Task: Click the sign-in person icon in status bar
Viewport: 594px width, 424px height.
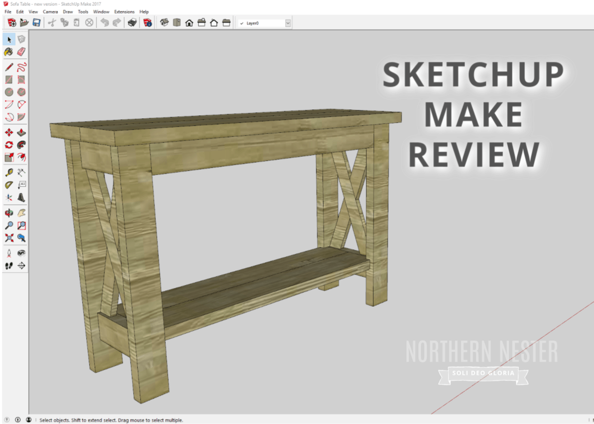Action: (x=29, y=420)
